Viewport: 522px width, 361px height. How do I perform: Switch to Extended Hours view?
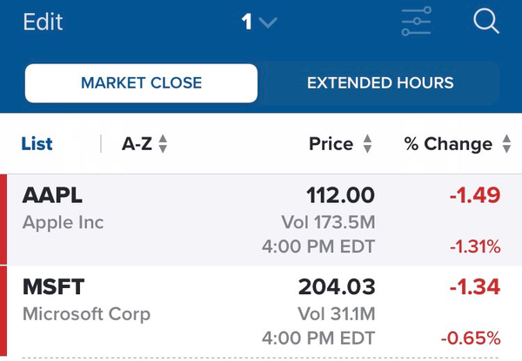380,83
